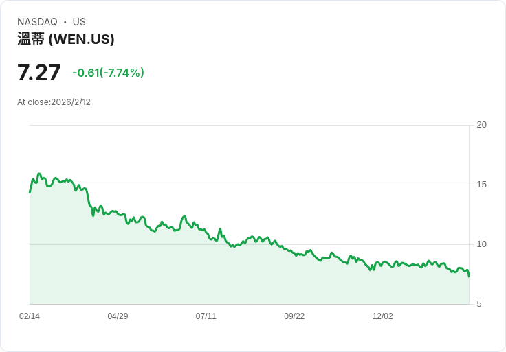Image resolution: width=506 pixels, height=352 pixels.
Task: Select the 02/14 date on x-axis
Action: coord(30,316)
